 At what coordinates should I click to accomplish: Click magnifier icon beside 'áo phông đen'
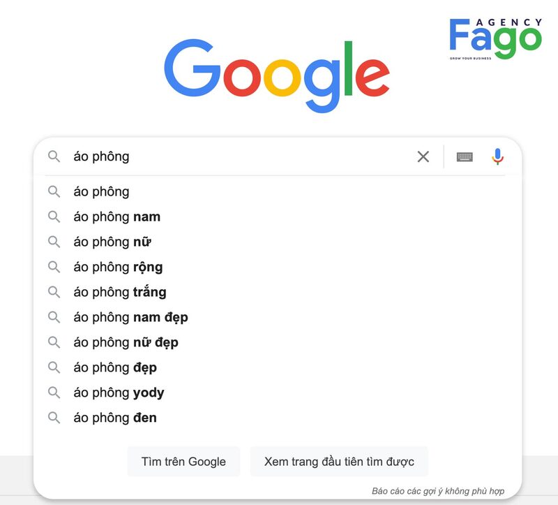[54, 418]
